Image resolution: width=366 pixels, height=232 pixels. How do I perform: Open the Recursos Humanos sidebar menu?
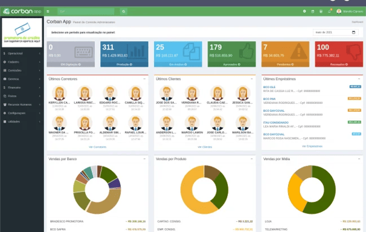(22, 105)
